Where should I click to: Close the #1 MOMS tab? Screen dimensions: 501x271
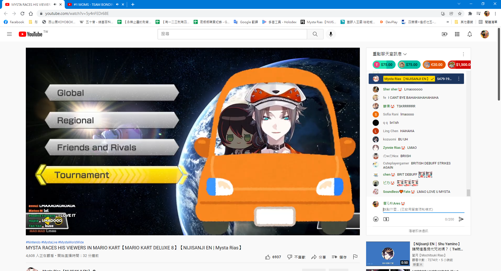pyautogui.click(x=123, y=4)
